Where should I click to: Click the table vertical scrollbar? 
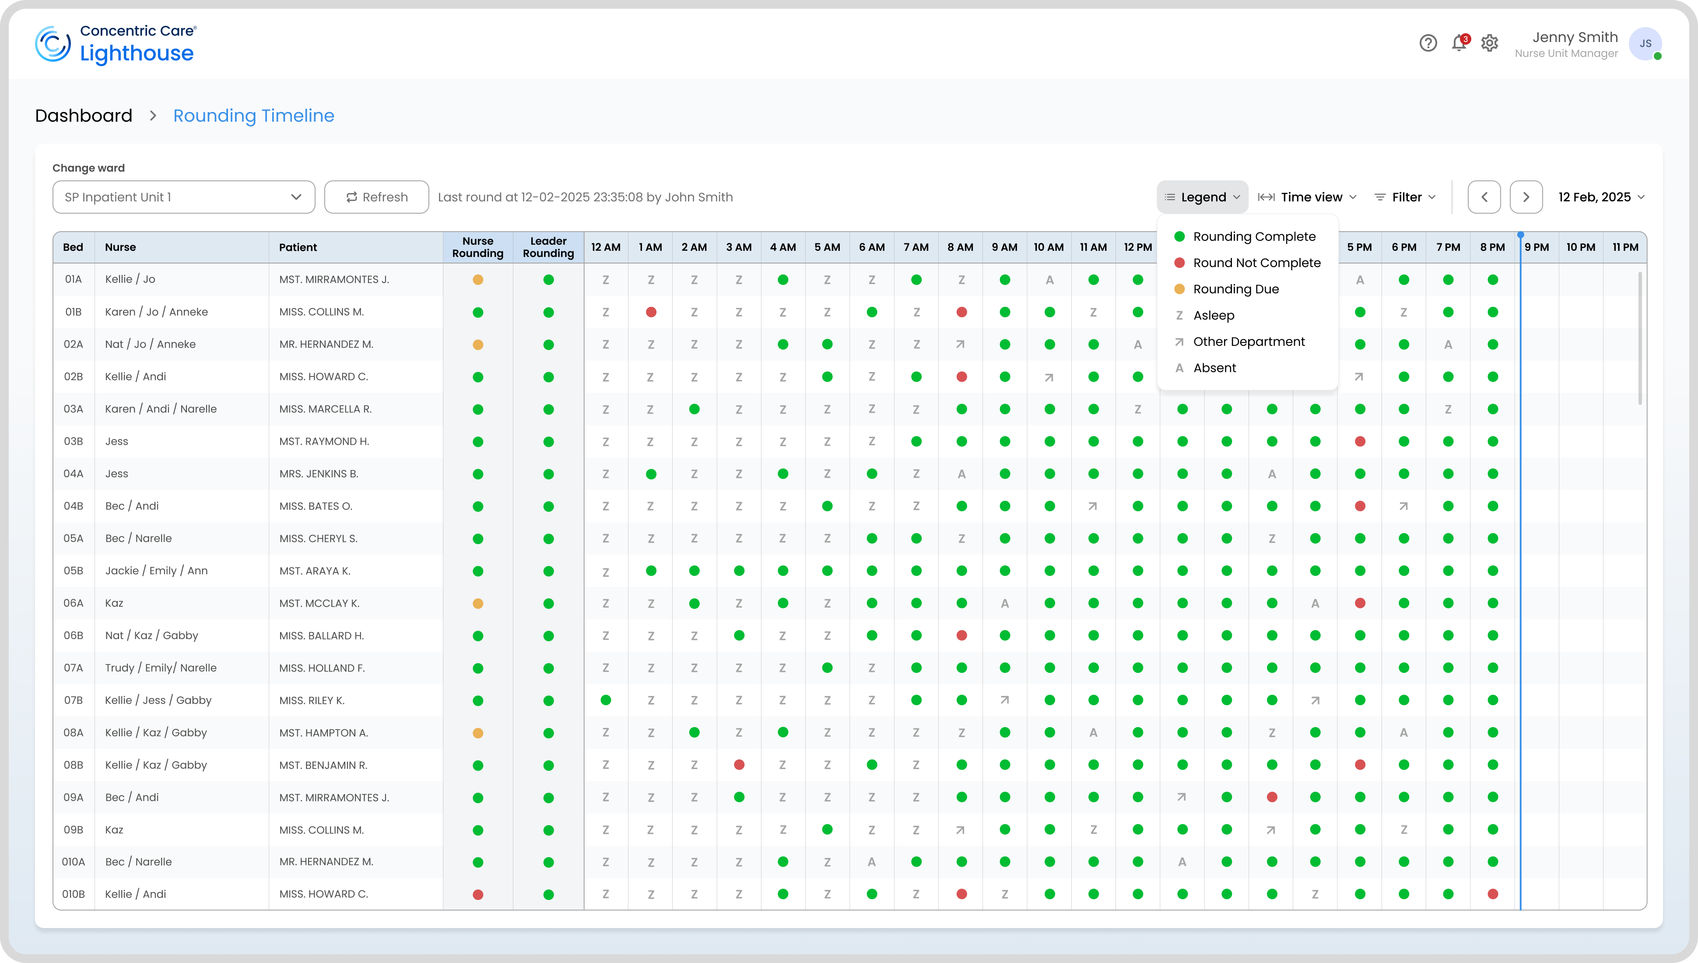point(1640,337)
